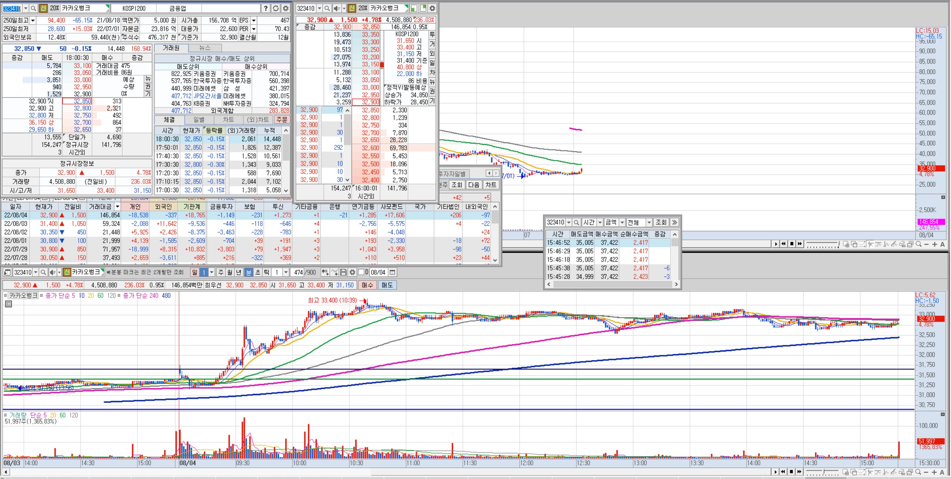Click the search magnifier next to highlighted 323410 code
Screen dimensions: 951x479
click(33, 8)
